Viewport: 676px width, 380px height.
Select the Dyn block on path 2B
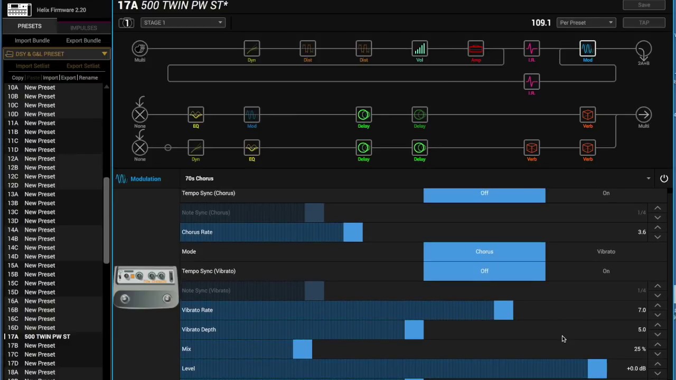(196, 148)
